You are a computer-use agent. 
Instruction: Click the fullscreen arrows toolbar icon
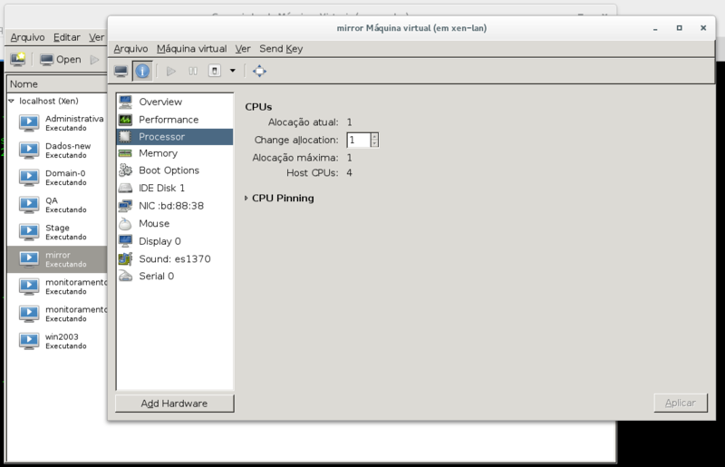coord(259,71)
